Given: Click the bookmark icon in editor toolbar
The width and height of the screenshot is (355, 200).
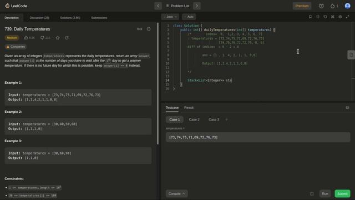Looking at the screenshot, I should (x=310, y=17).
